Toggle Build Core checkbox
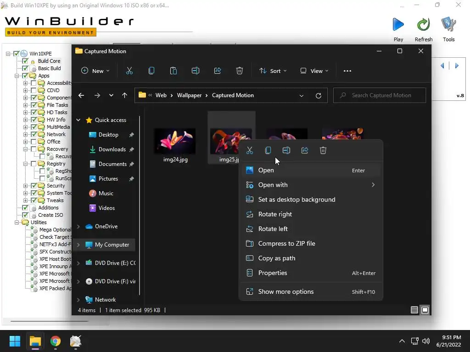Viewport: 470px width, 352px height. tap(25, 61)
